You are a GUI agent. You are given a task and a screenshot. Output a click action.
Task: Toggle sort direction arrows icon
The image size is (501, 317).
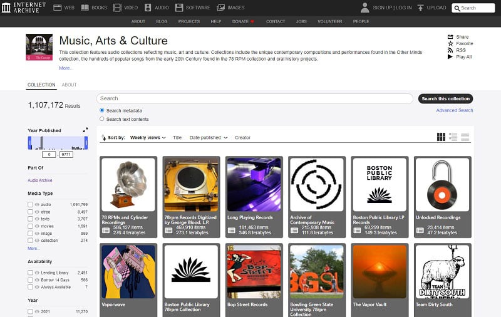click(x=103, y=137)
